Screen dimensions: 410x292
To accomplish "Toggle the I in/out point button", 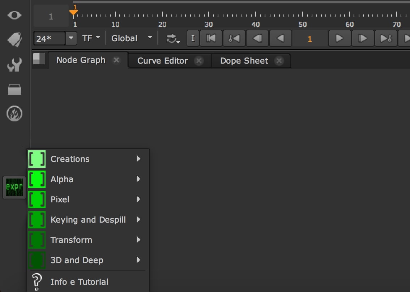I will pyautogui.click(x=193, y=38).
